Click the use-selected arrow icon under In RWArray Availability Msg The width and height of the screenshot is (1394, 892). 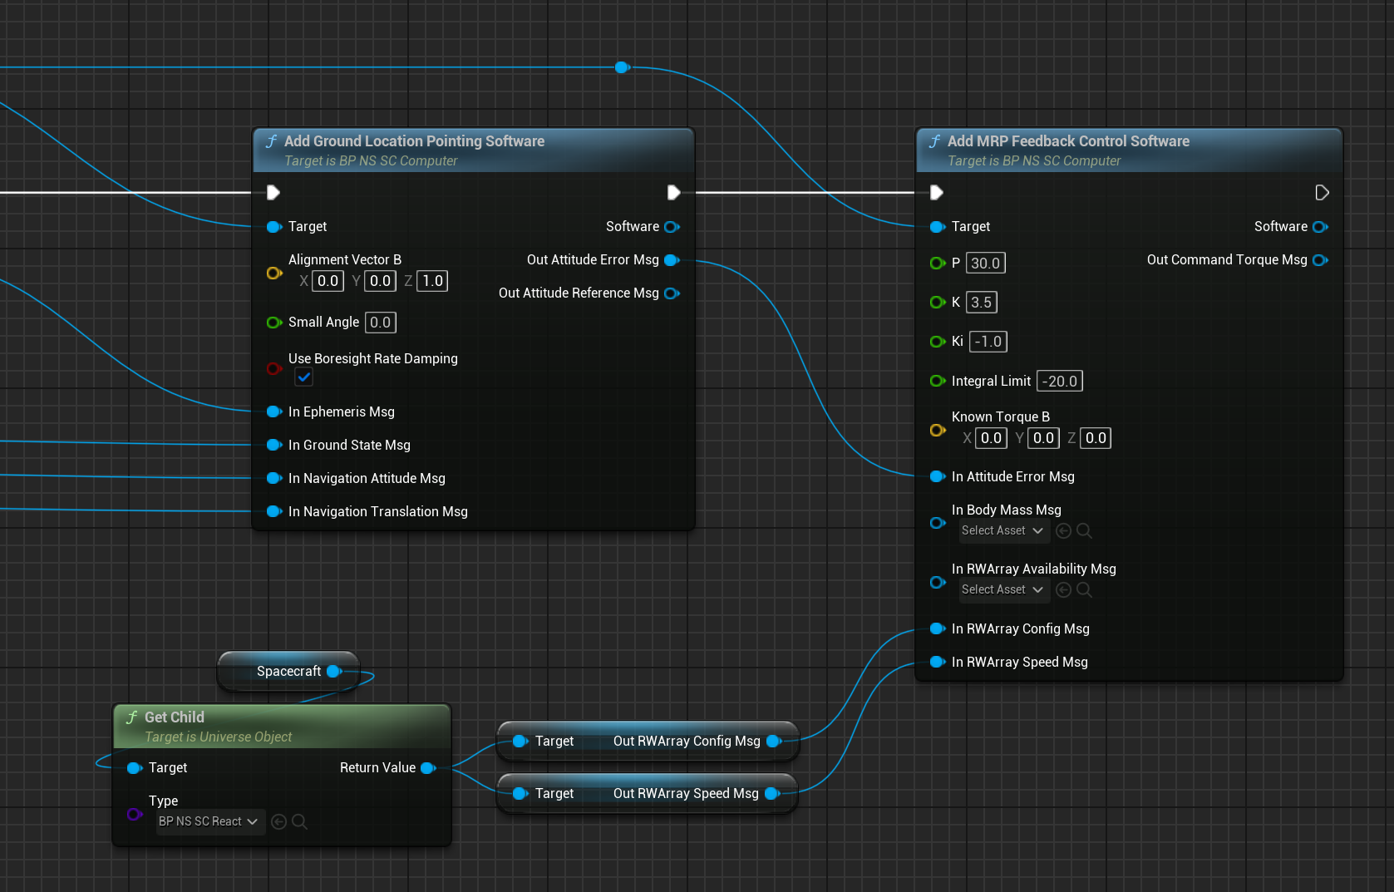tap(1063, 589)
